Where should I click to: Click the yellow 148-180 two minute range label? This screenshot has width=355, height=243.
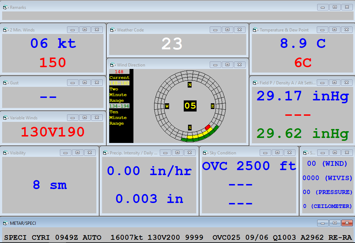119,83
